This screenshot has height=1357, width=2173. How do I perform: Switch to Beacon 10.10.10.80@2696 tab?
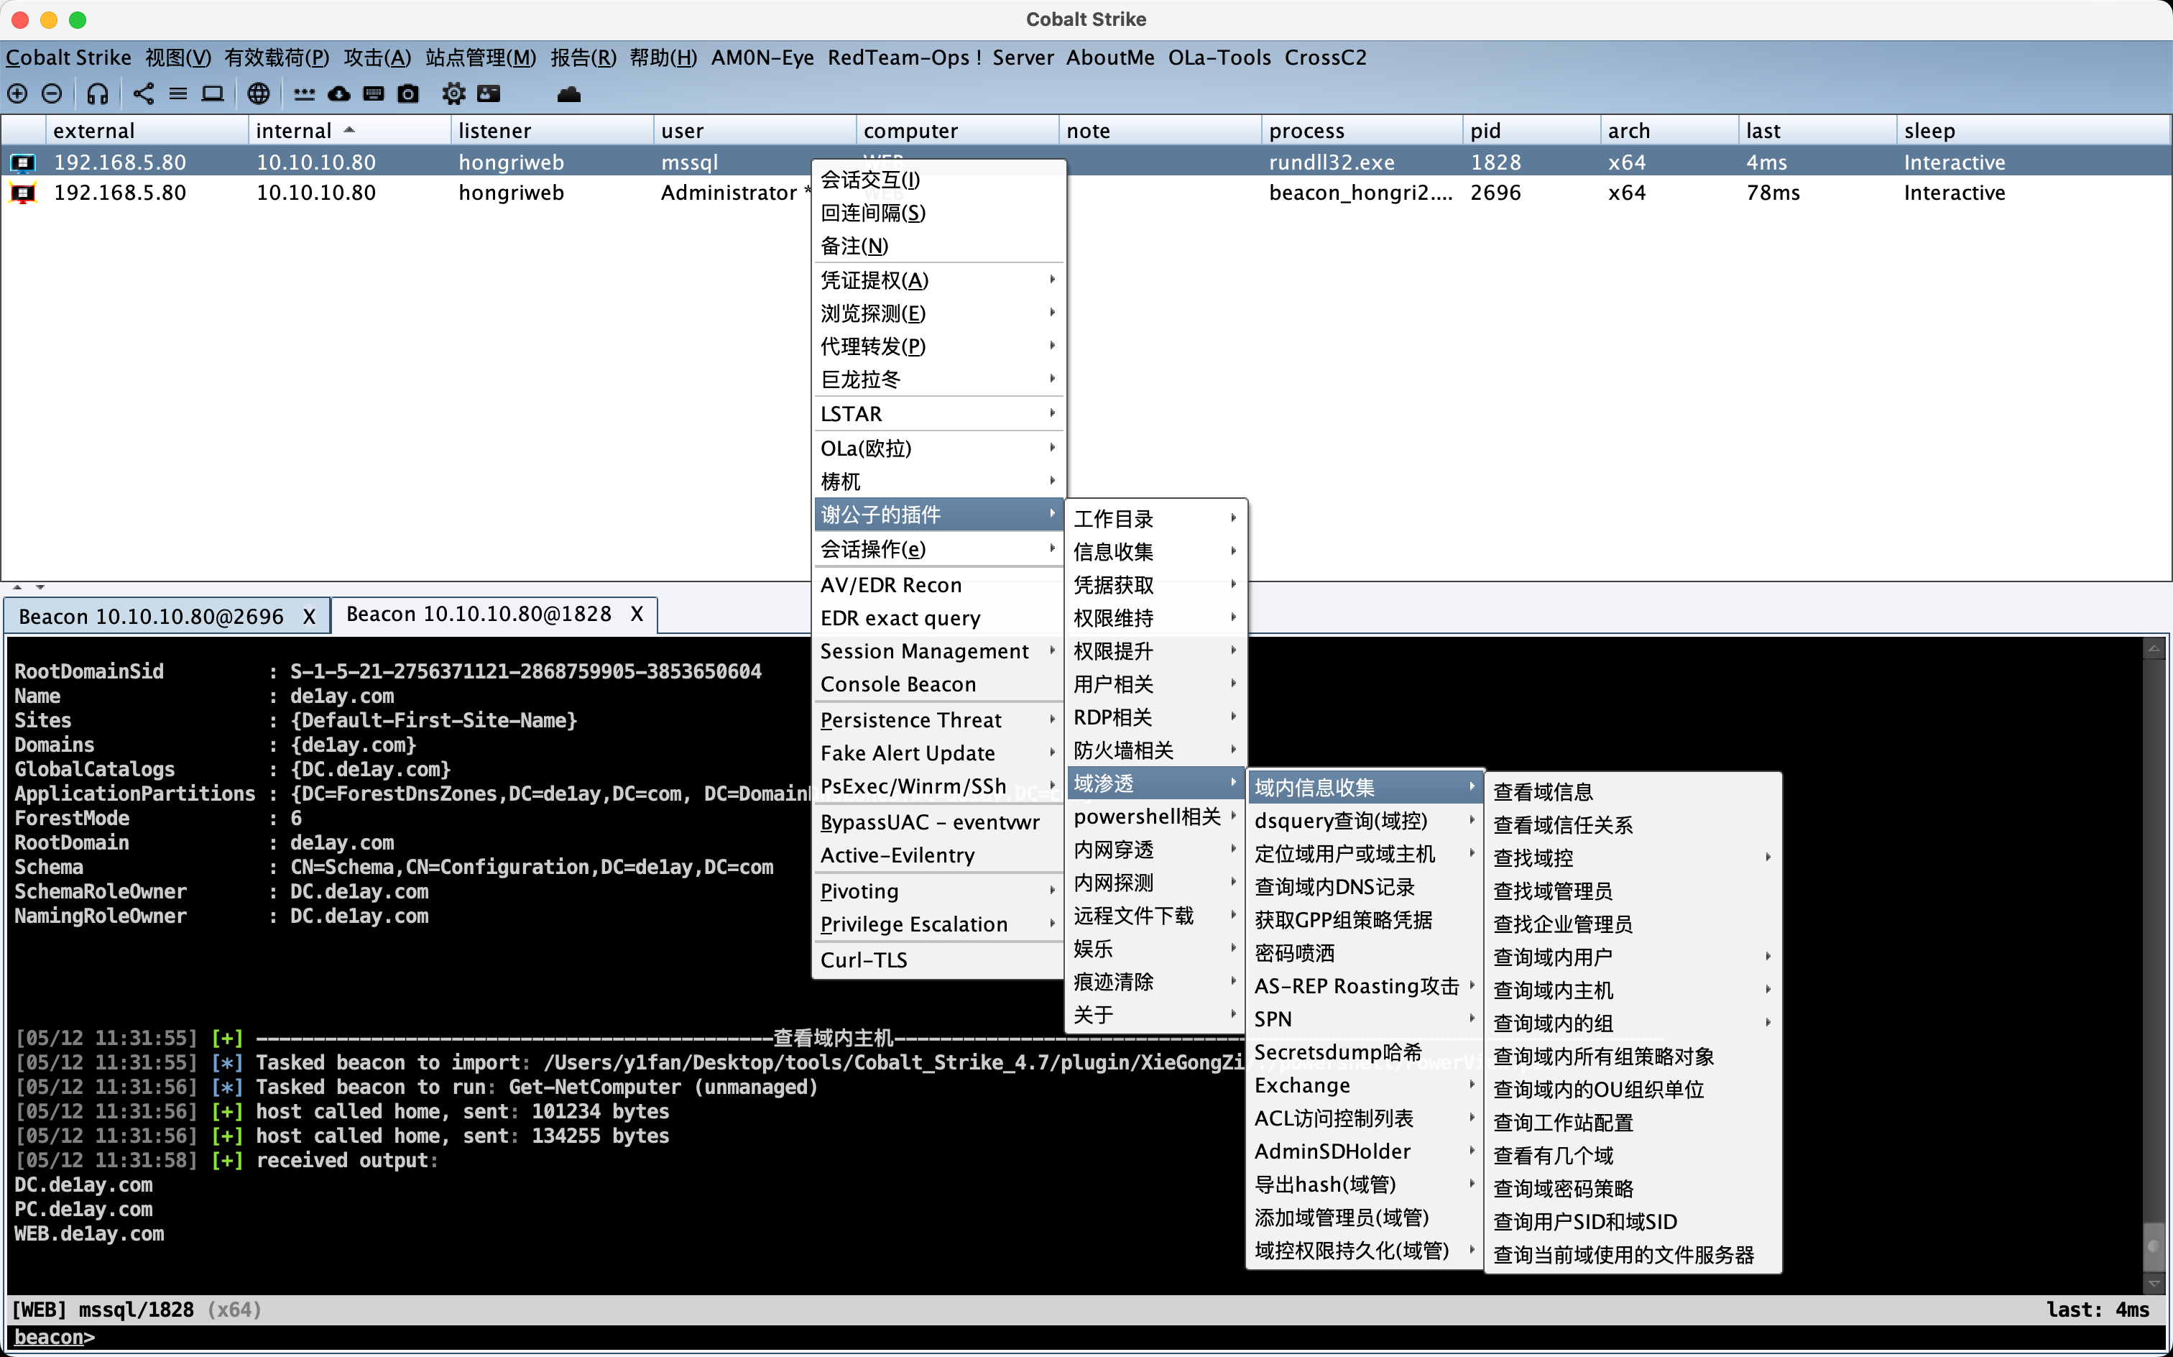tap(151, 617)
